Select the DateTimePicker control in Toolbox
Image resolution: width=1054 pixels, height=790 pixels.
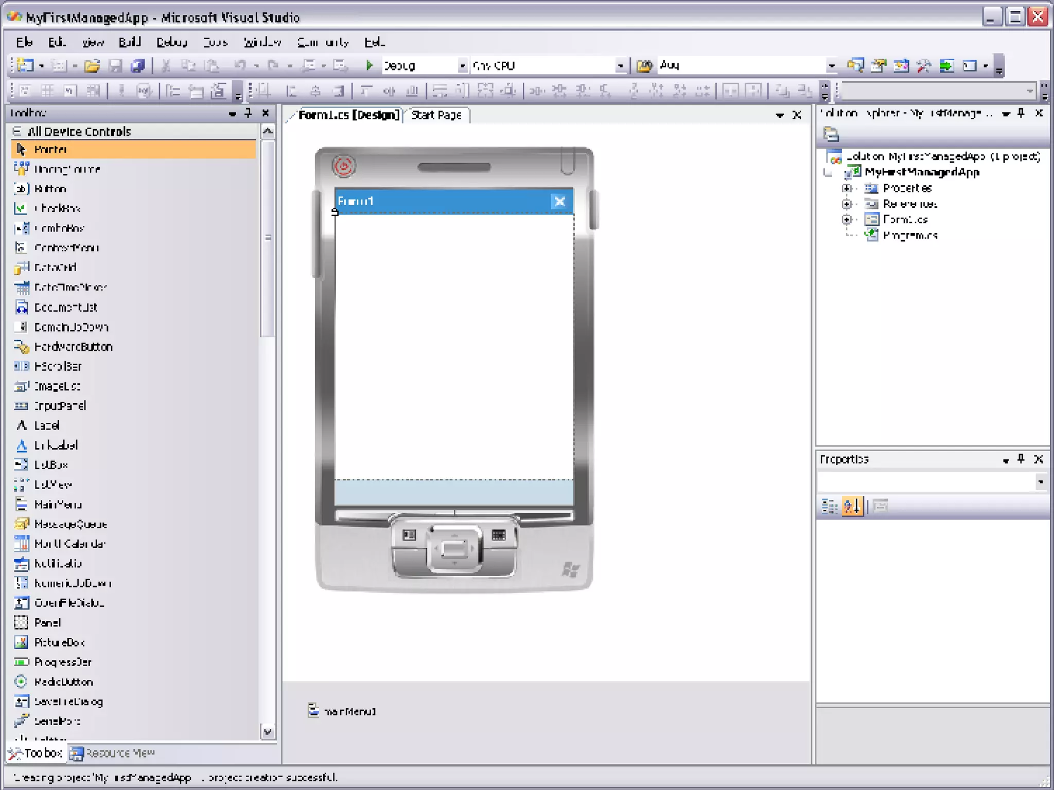133,287
